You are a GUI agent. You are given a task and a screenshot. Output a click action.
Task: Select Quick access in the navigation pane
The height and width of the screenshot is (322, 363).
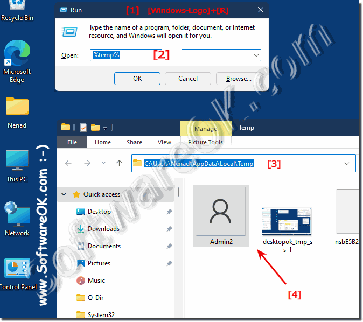[x=102, y=194]
